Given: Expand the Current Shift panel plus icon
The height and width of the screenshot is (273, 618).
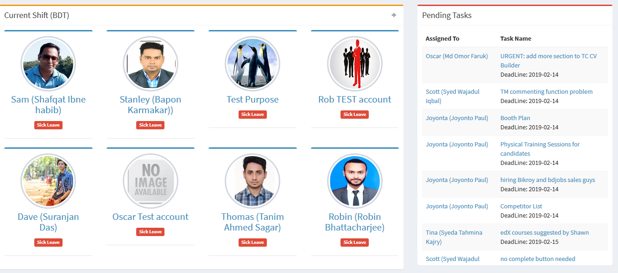Looking at the screenshot, I should pyautogui.click(x=394, y=15).
